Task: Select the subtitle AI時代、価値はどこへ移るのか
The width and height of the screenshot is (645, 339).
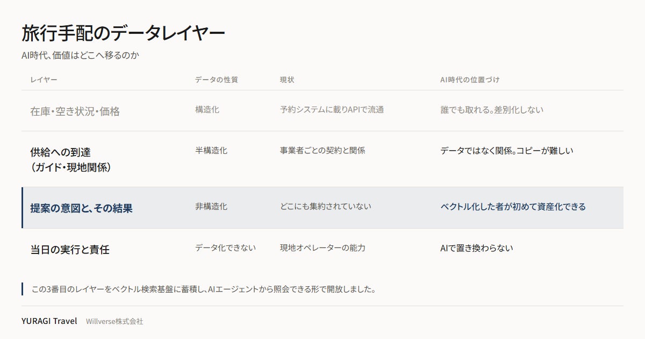Action: coord(81,55)
